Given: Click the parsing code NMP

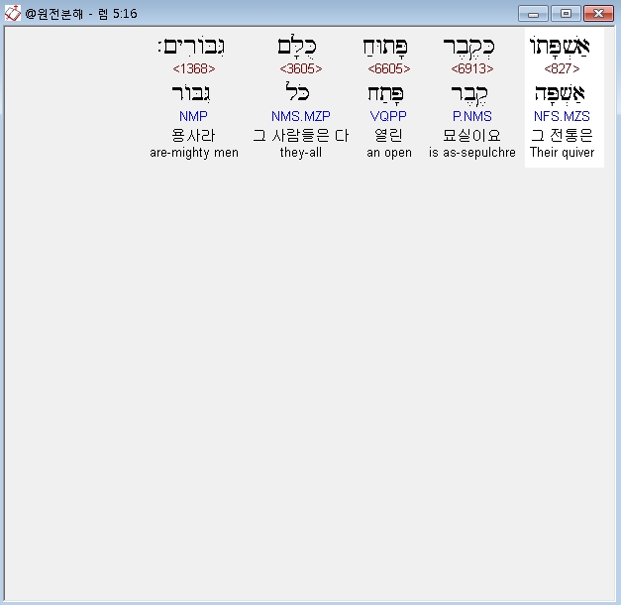Looking at the screenshot, I should 193,116.
